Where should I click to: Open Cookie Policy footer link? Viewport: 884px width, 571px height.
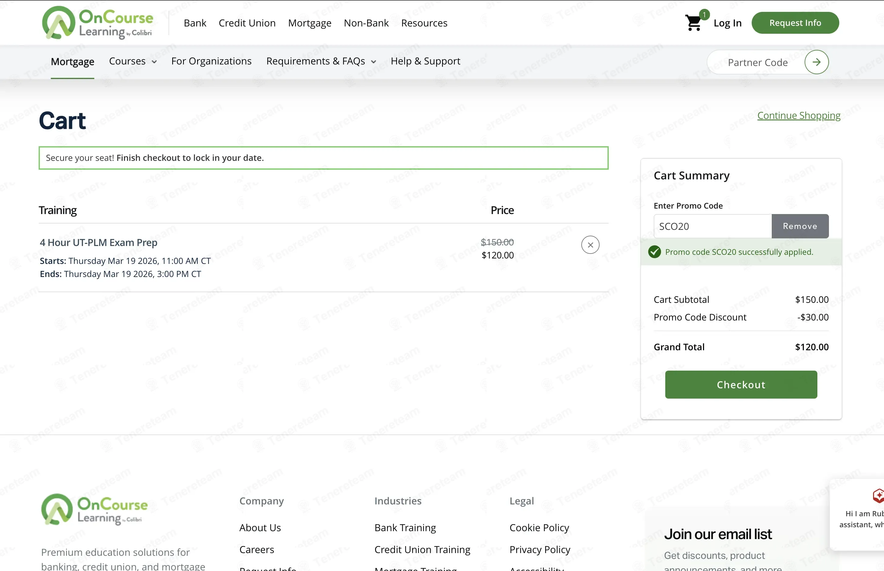click(539, 528)
